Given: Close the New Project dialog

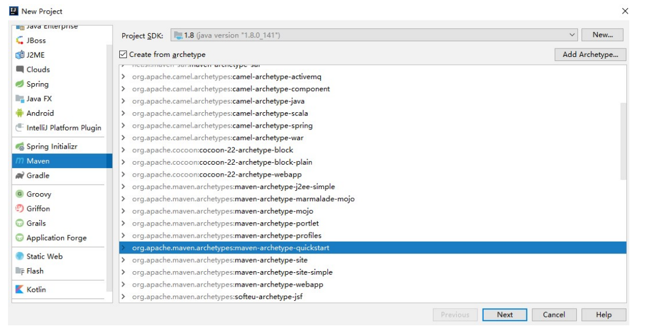Looking at the screenshot, I should tap(625, 11).
